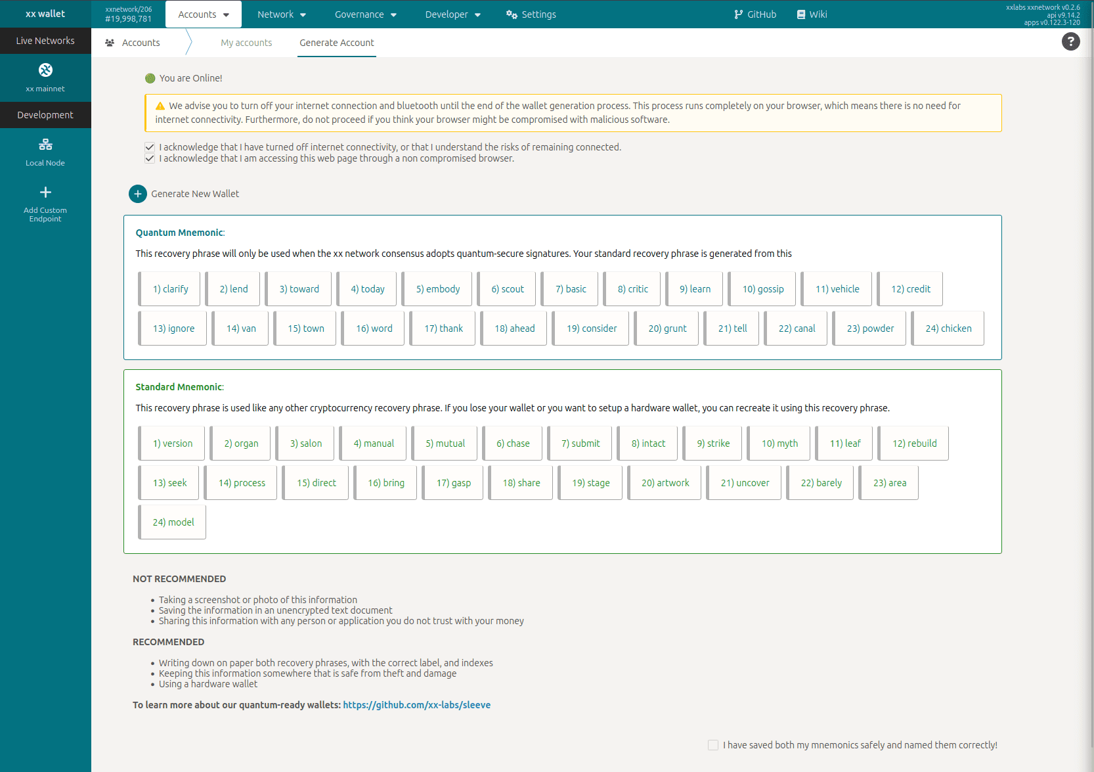Click the GitHub branch icon
Viewport: 1094px width, 772px height.
[739, 14]
